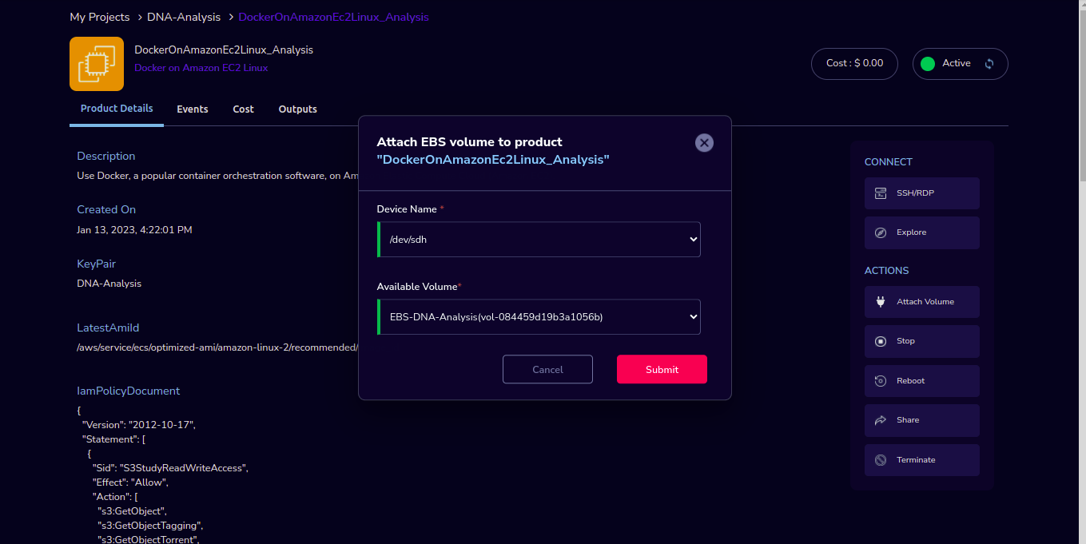
Task: Click the green Active status indicator
Action: pos(928,64)
